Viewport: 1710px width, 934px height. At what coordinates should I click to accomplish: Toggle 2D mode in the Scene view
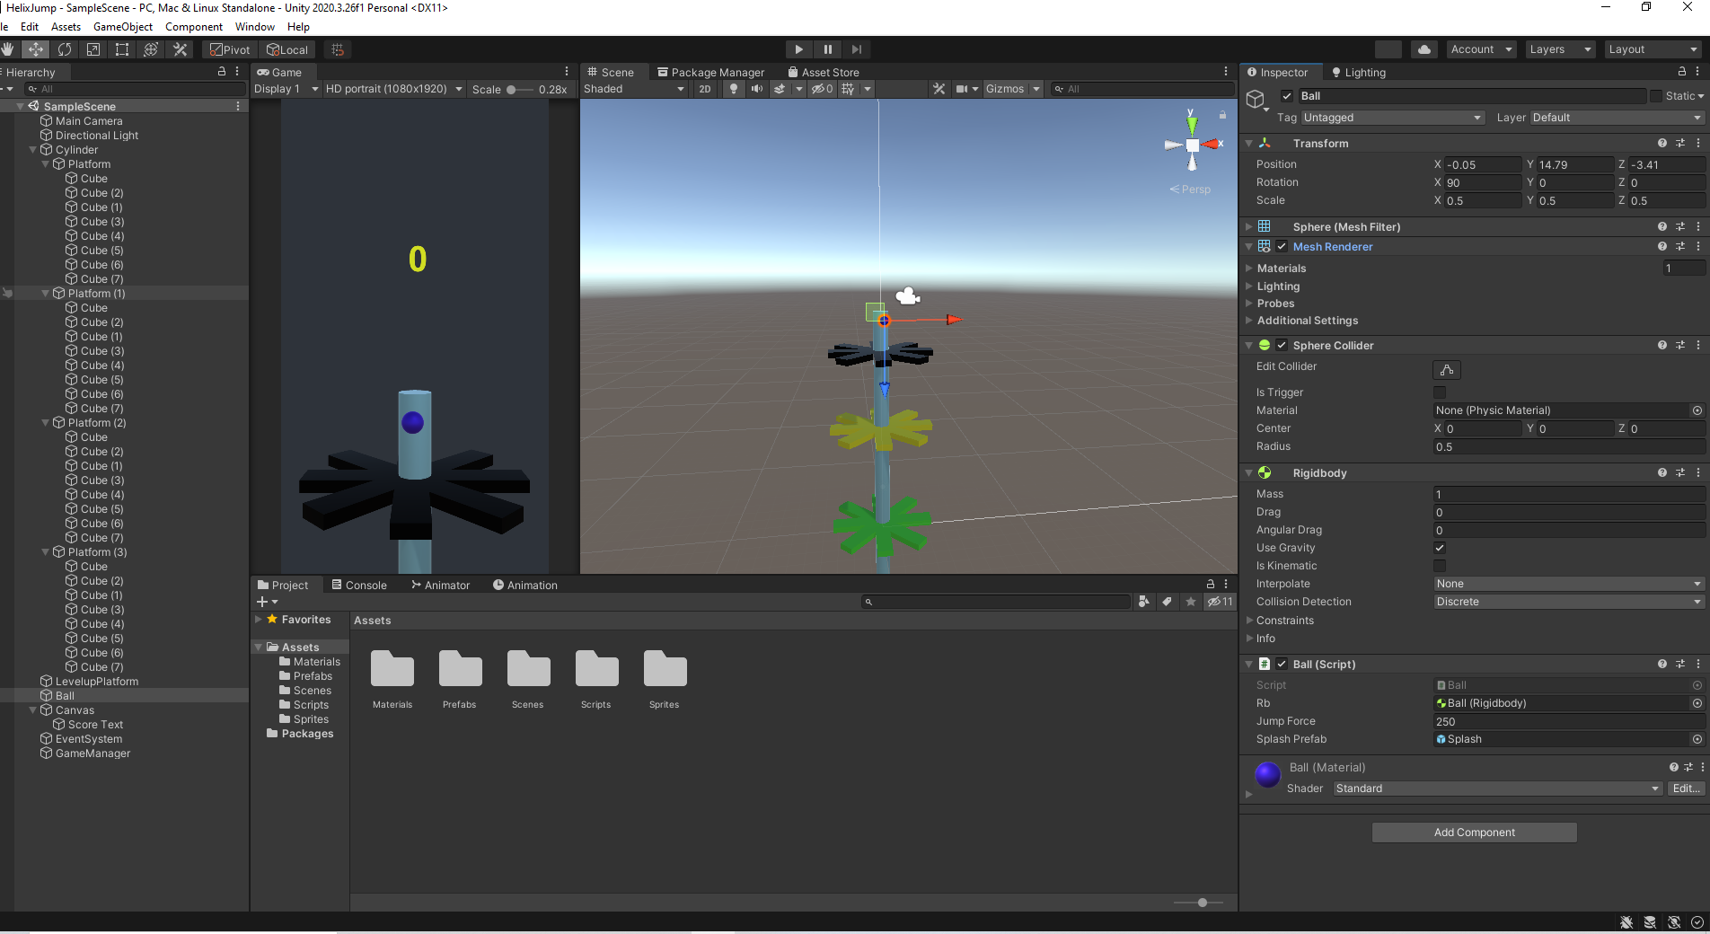click(705, 89)
